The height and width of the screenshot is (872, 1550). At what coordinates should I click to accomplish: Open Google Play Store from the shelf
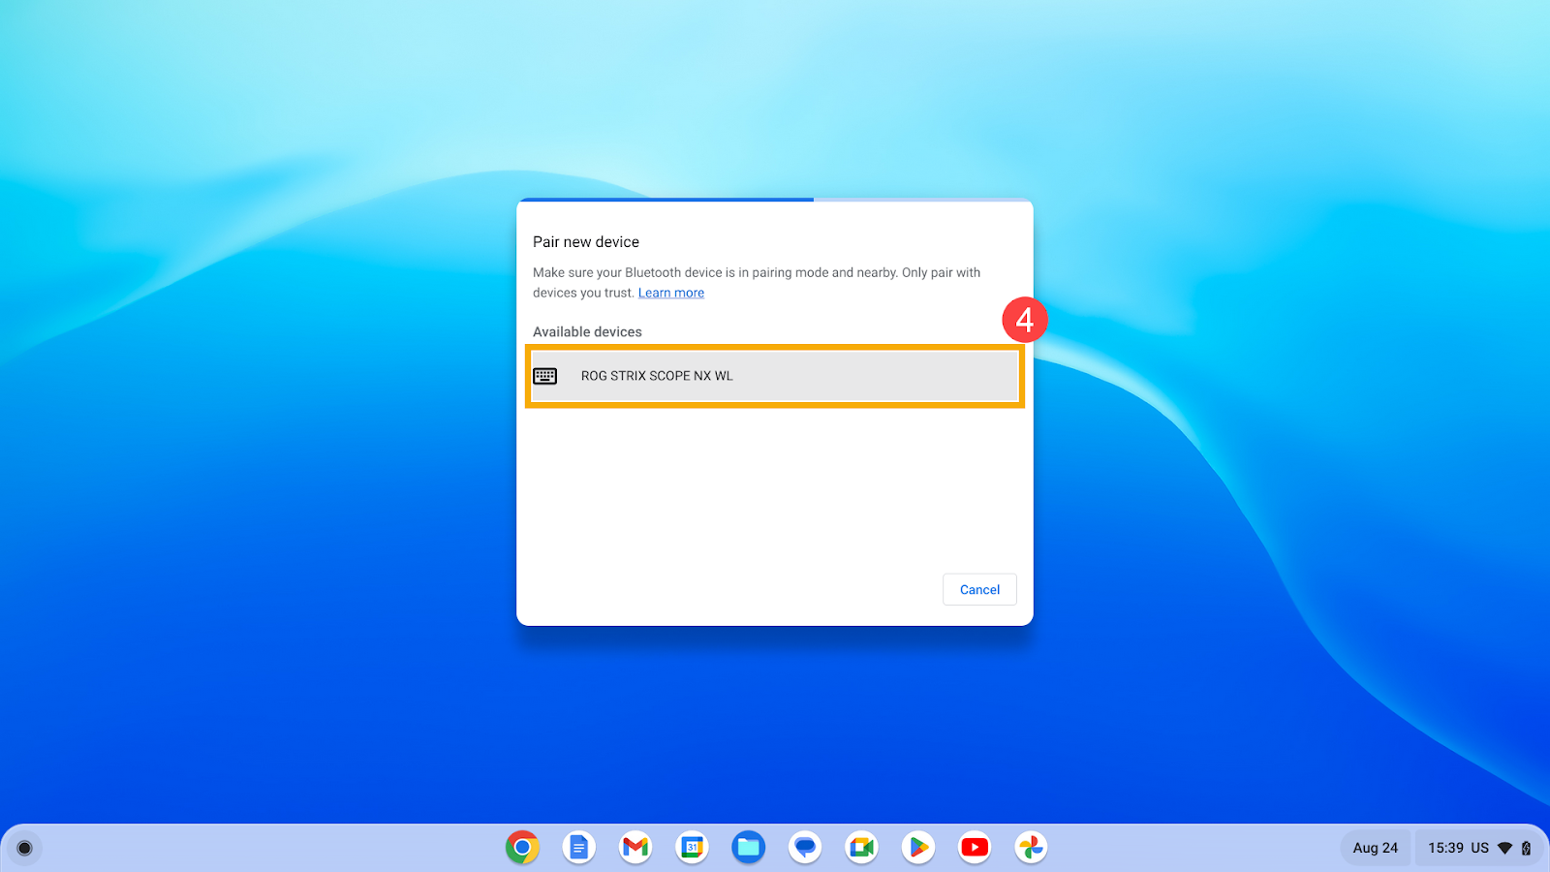pos(918,848)
